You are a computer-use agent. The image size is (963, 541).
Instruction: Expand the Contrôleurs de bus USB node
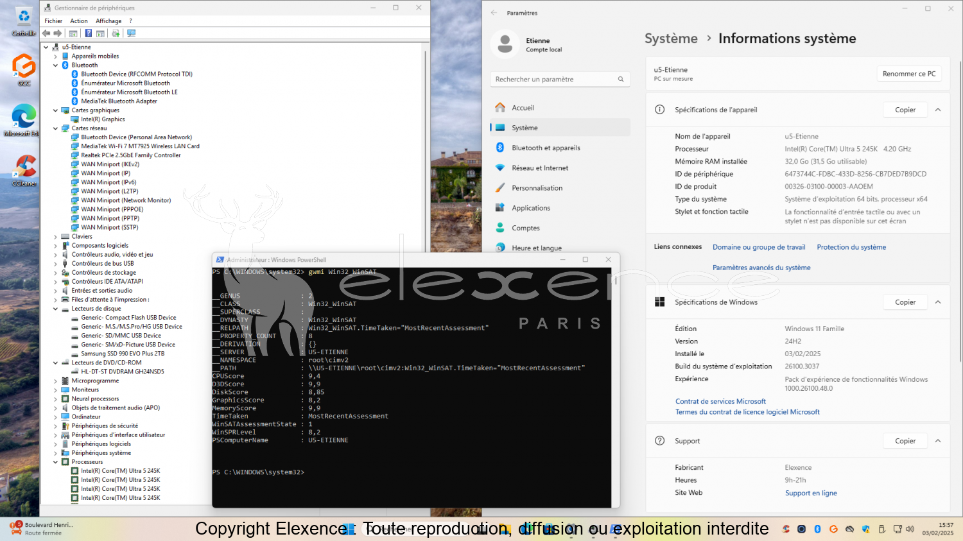click(x=55, y=264)
